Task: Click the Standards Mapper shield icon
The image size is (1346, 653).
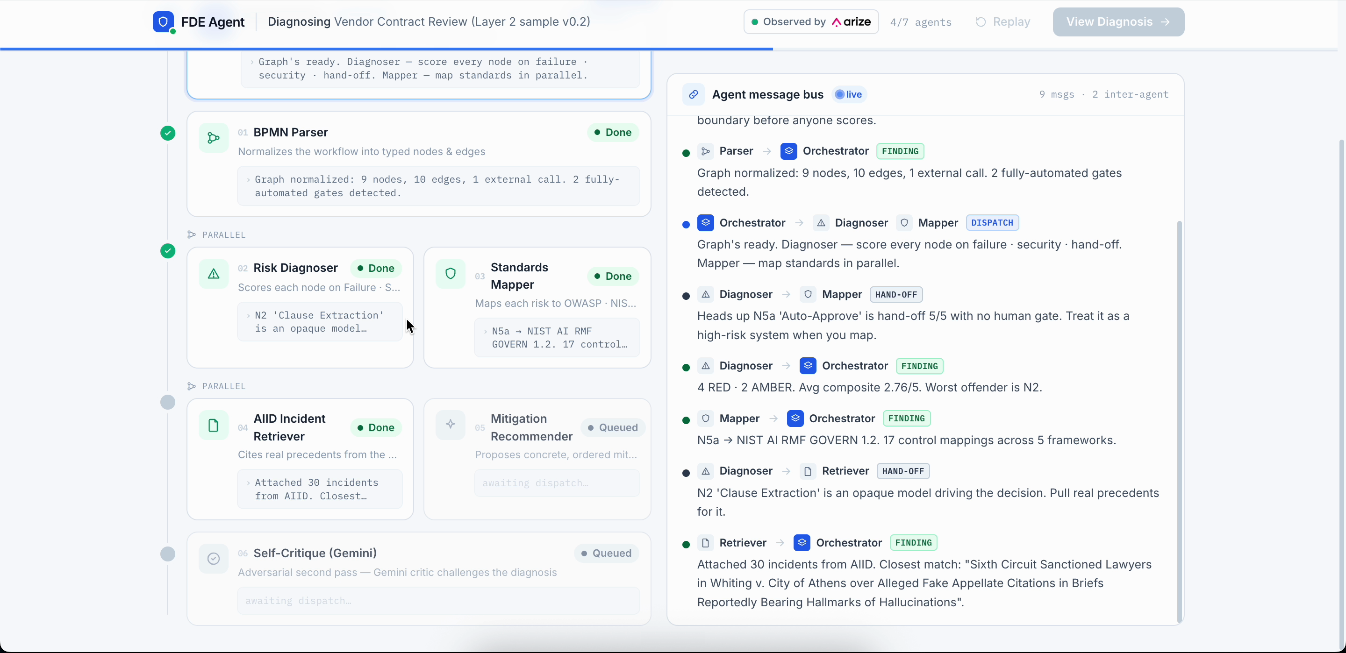Action: pos(451,274)
